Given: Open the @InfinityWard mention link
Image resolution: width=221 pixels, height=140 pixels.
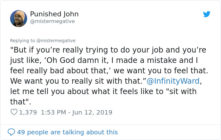Looking at the screenshot, I should (173, 81).
